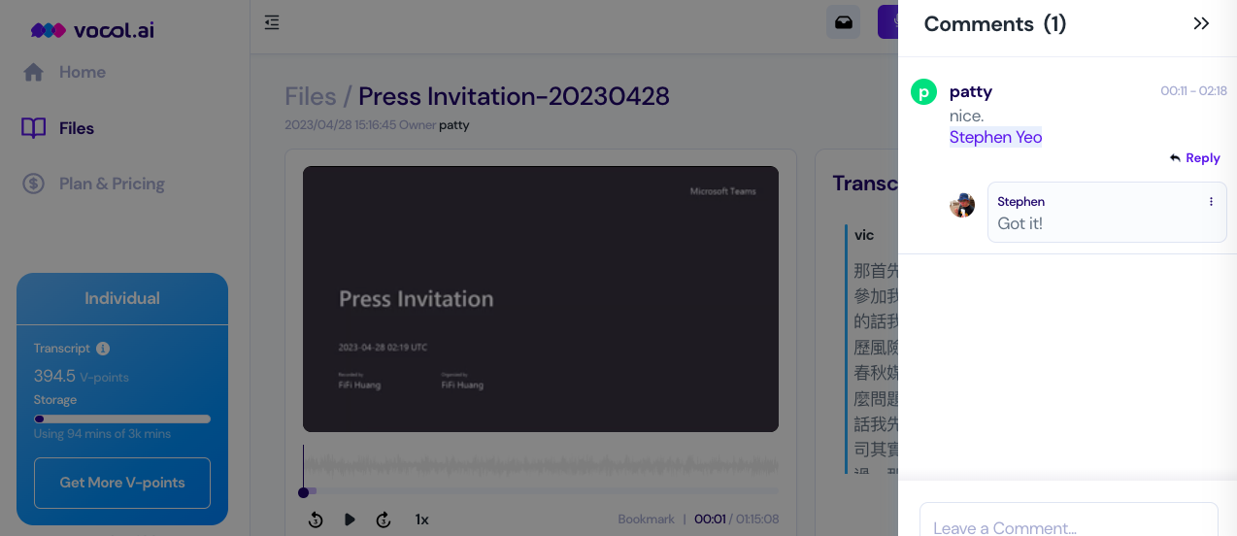Screen dimensions: 1237x536
Task: Reply to patty's comment
Action: point(1195,158)
